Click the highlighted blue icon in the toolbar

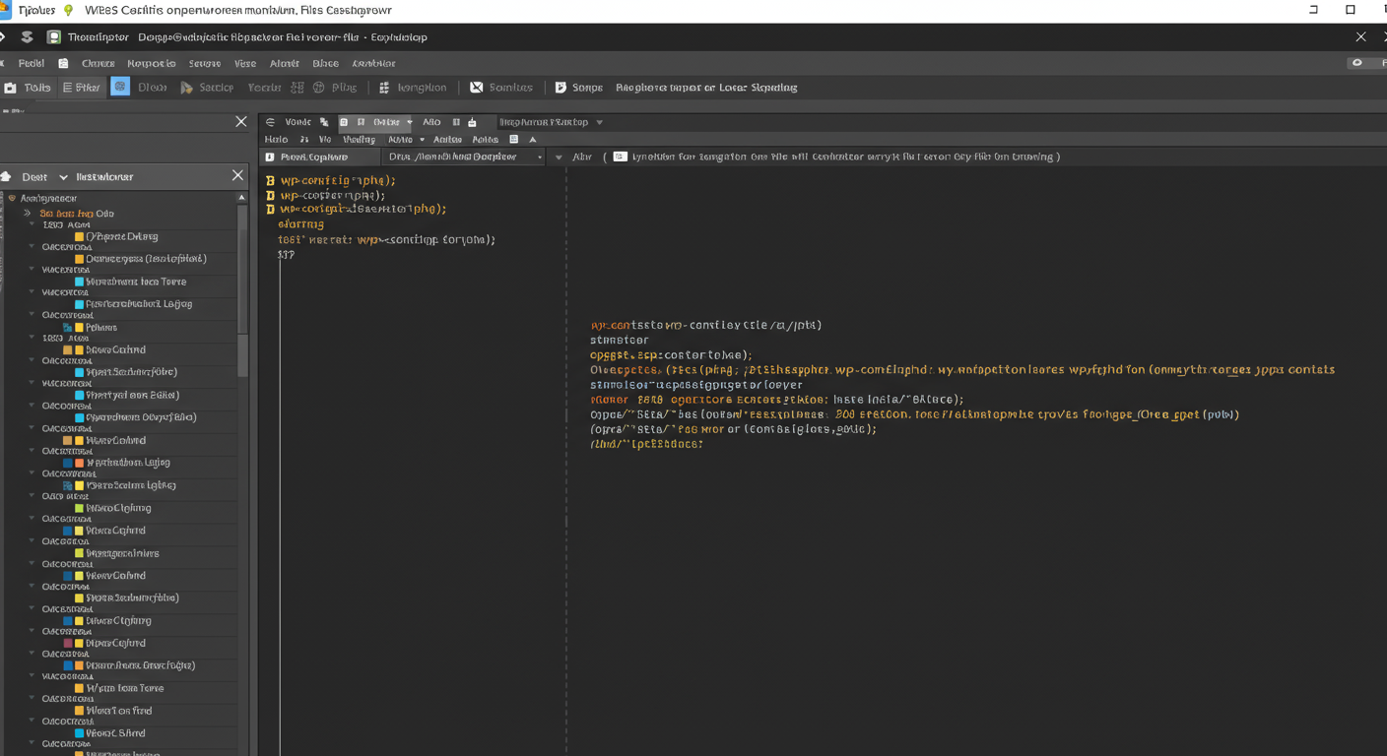coord(120,87)
